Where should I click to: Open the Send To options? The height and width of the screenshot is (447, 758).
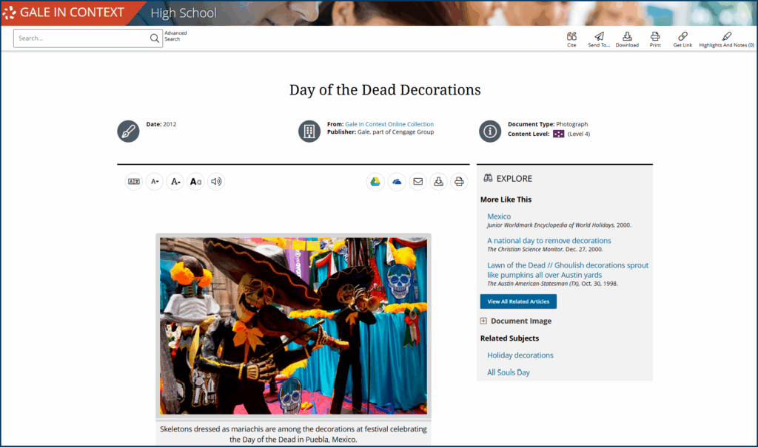tap(599, 37)
